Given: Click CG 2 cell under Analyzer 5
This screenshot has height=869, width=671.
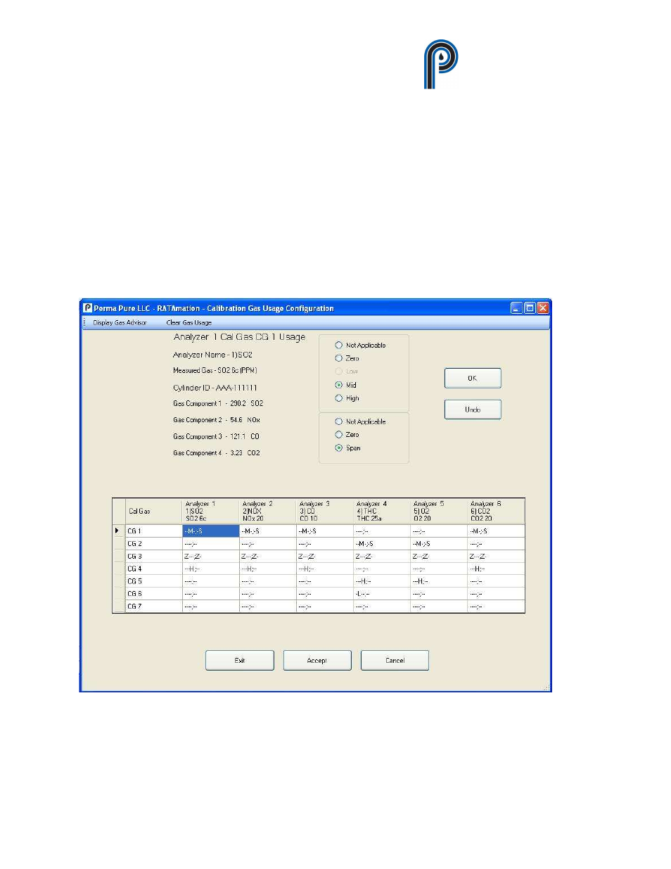Looking at the screenshot, I should coord(439,543).
